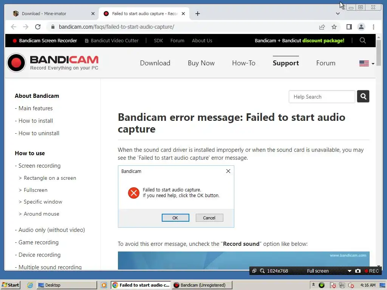Show hidden tray icons arrow
This screenshot has height=290, width=387.
coord(313,285)
